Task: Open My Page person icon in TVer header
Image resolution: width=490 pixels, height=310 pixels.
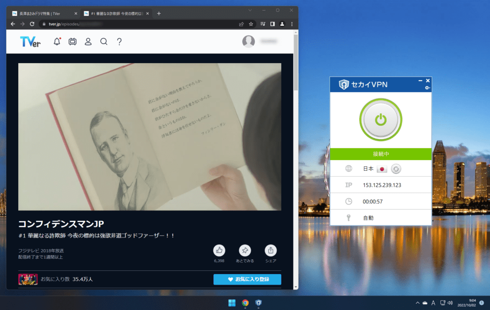Action: (x=88, y=42)
